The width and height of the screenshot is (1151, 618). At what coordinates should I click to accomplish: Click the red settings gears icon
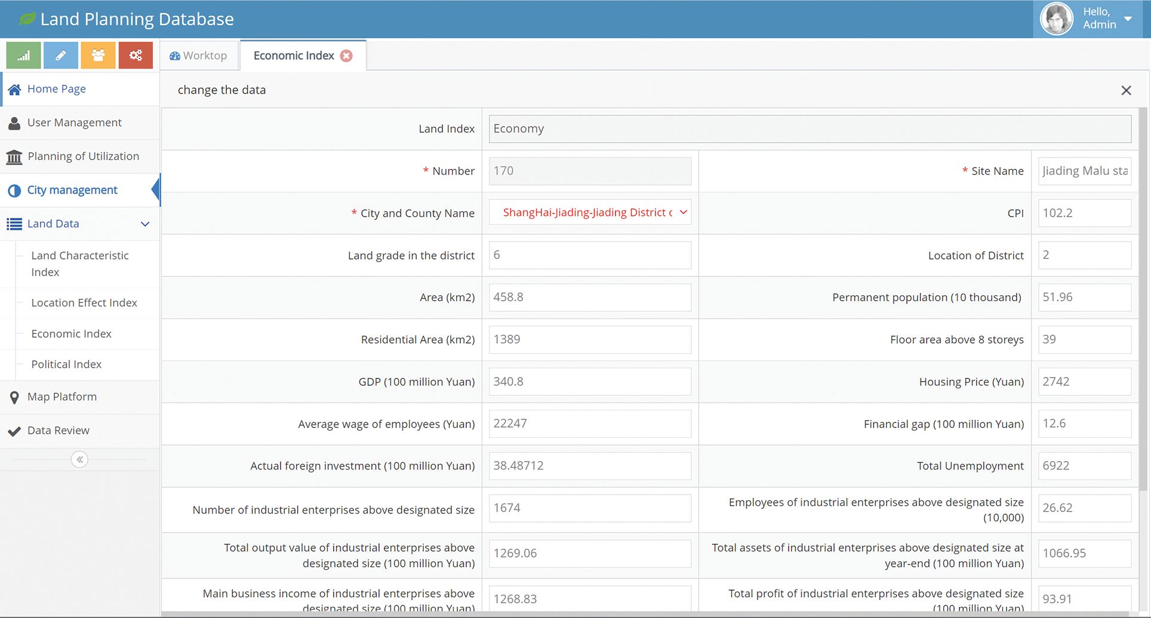click(136, 55)
